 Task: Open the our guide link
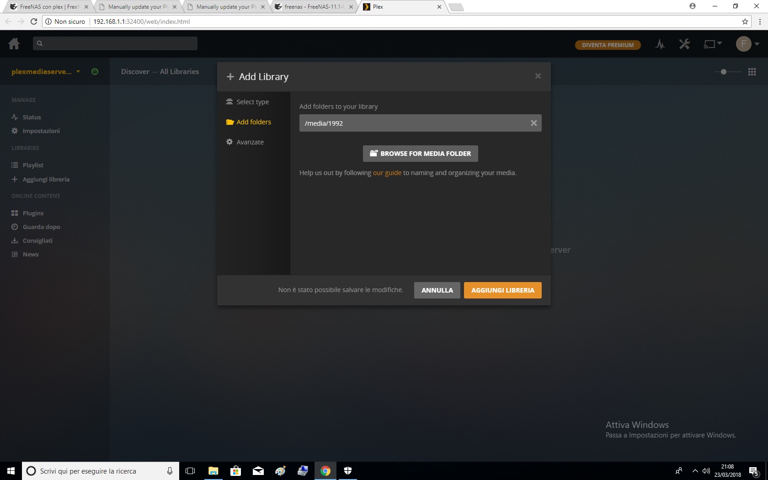[387, 173]
